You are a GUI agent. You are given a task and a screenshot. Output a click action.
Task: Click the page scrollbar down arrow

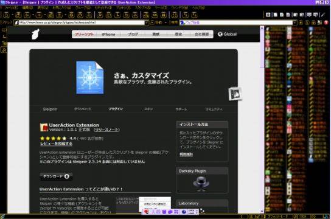tap(262, 211)
